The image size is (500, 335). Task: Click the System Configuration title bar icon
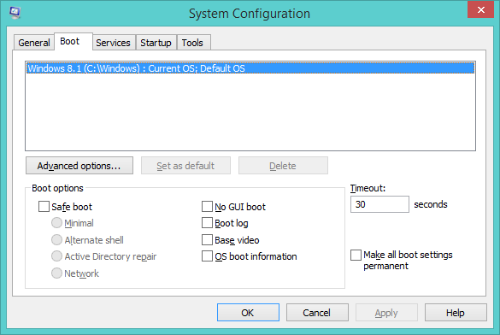tap(15, 13)
